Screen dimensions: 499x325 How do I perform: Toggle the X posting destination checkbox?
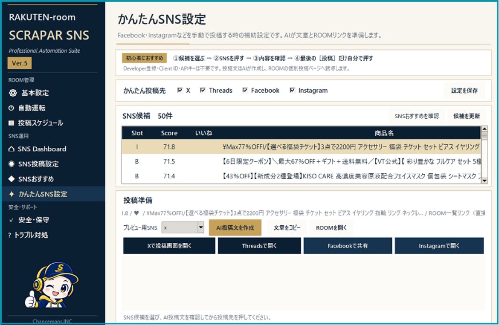(x=180, y=90)
